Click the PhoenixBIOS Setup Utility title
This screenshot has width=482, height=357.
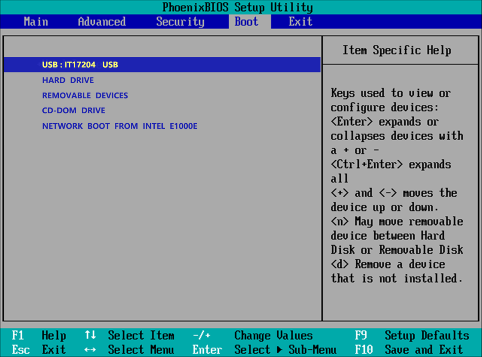(238, 8)
